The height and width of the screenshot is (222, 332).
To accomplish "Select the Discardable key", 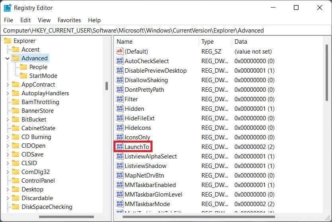I will [37, 198].
